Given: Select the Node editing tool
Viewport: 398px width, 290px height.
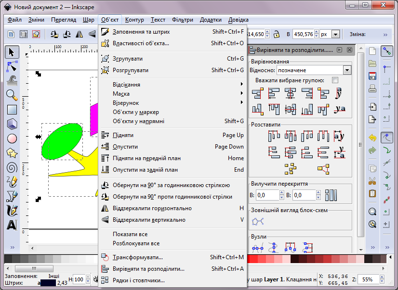Looking at the screenshot, I should [12, 66].
